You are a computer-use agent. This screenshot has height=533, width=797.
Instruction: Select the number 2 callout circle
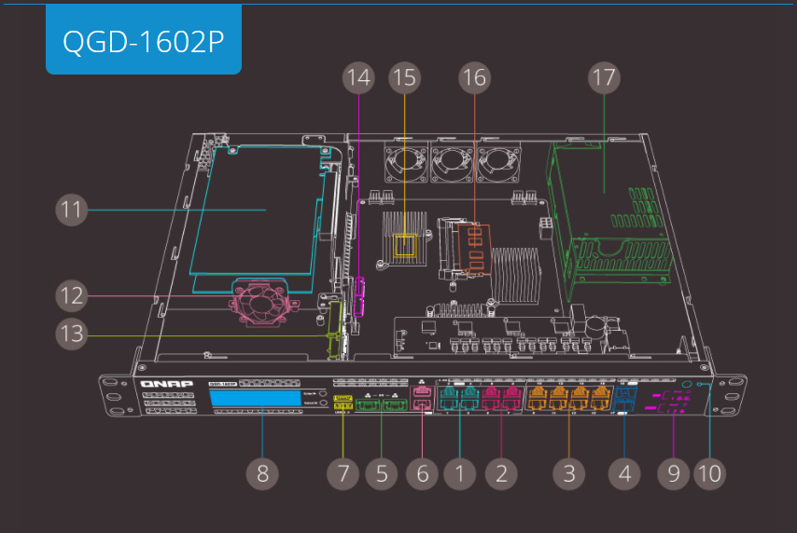[501, 472]
